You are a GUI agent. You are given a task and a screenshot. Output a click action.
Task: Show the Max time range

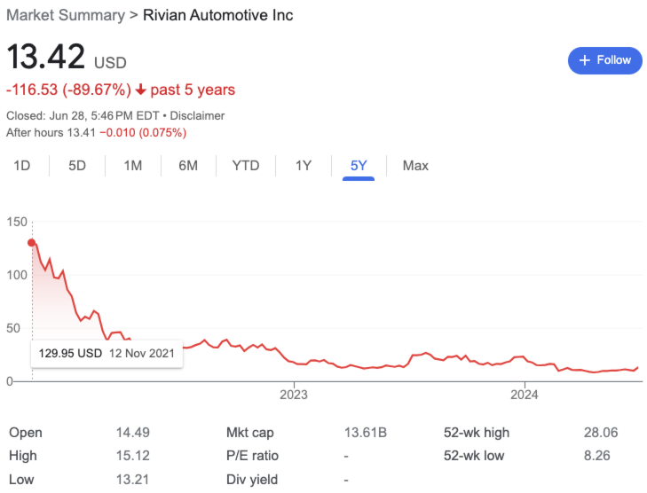coord(415,166)
